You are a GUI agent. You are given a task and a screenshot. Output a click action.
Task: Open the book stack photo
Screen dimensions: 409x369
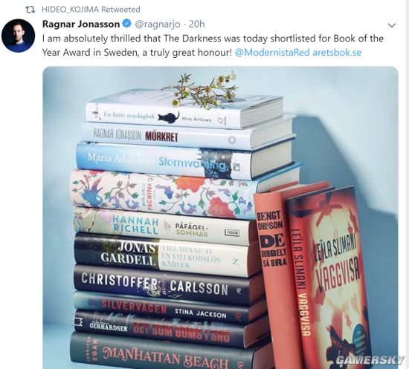[220, 218]
